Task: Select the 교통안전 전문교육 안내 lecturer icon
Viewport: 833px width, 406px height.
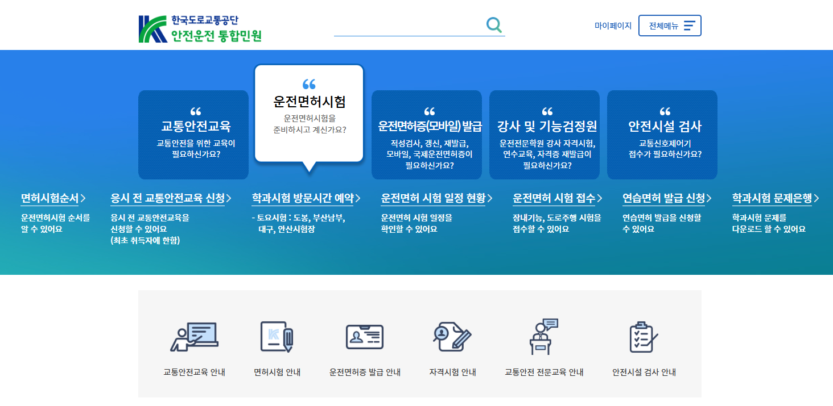Action: (x=542, y=337)
